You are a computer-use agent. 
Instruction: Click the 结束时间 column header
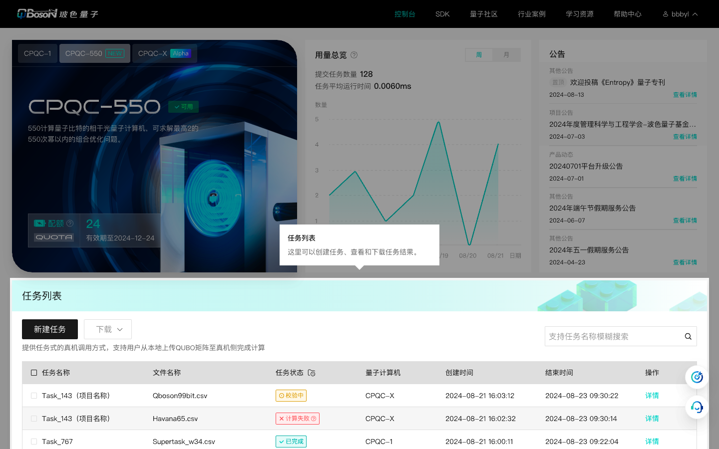(559, 373)
